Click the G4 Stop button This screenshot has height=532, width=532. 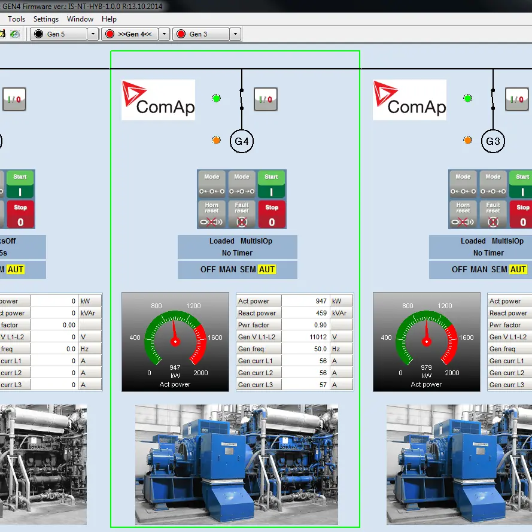pos(272,214)
